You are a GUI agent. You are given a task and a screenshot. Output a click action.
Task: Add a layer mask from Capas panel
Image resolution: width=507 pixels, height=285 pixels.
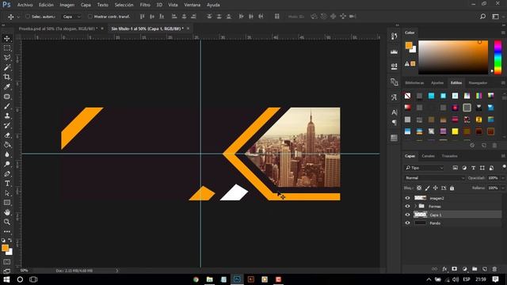coord(454,269)
